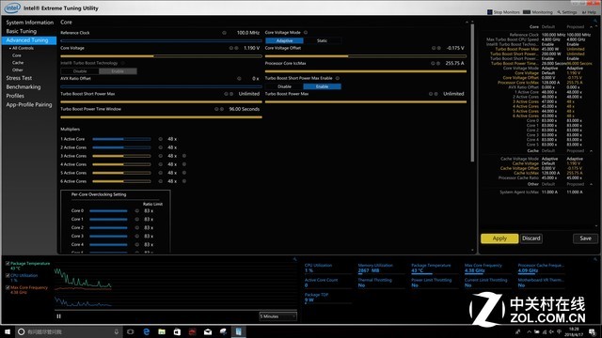
Task: Click the Discard button
Action: click(x=531, y=238)
